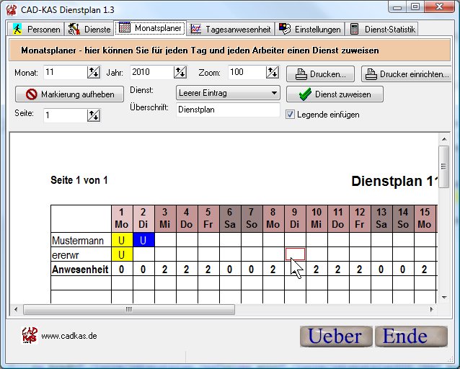Click the Jahr spinner arrows
Viewport: 460px width, 369px height.
coord(180,72)
